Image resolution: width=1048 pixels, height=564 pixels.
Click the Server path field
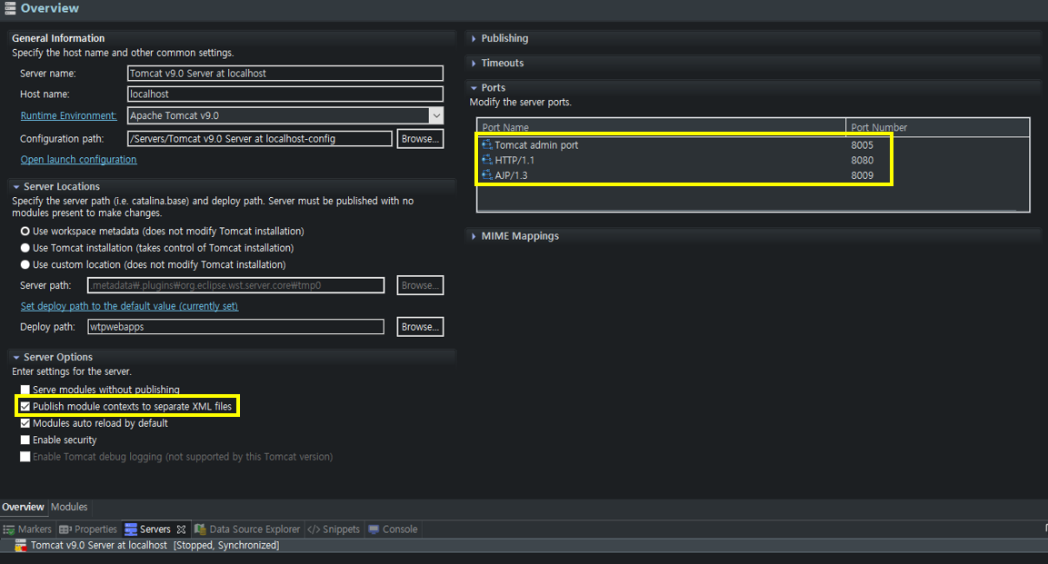pyautogui.click(x=236, y=285)
